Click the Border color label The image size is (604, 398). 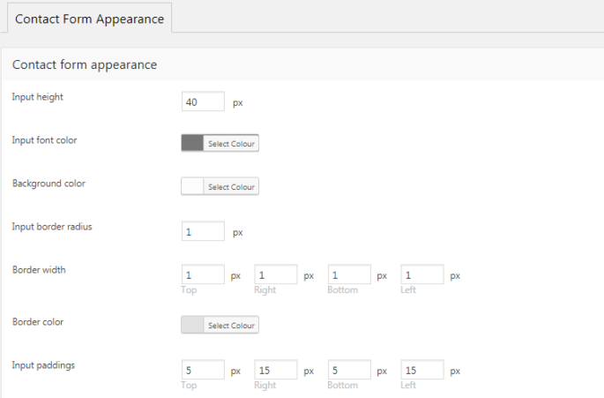coord(38,321)
